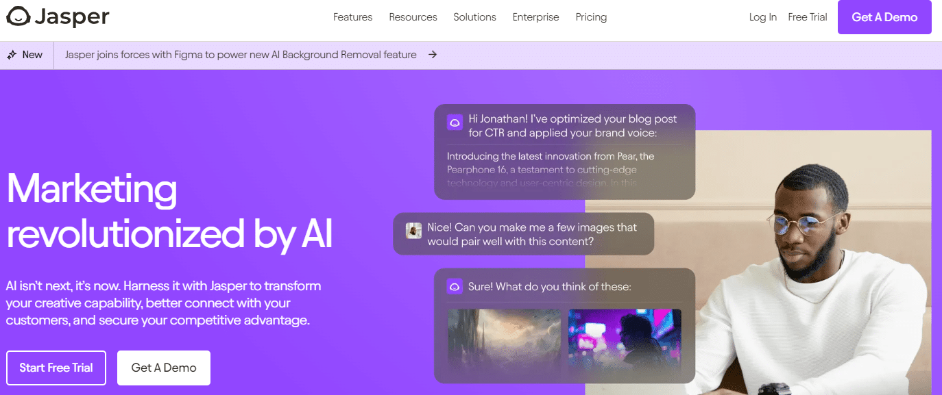Viewport: 942px width, 395px height.
Task: Click the white Get A Demo hero button
Action: point(164,368)
